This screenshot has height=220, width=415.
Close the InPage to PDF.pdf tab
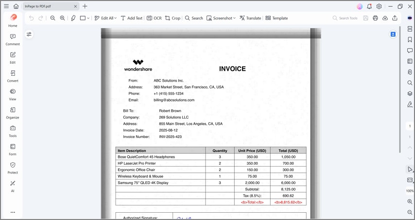coord(75,6)
